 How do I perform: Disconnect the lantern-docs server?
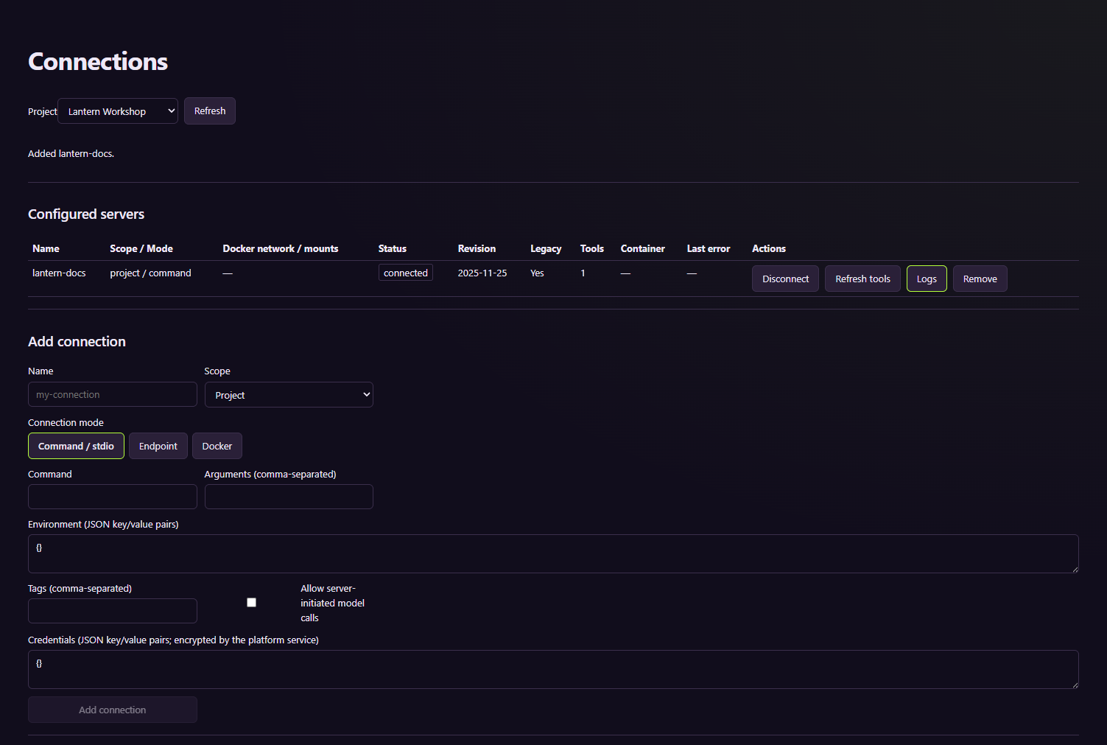tap(785, 279)
